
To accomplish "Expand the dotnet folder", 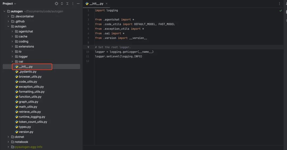I will pos(9,137).
